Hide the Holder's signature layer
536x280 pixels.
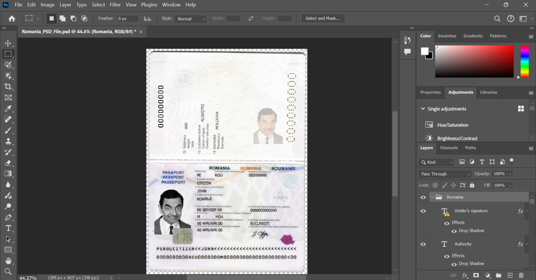click(x=423, y=211)
